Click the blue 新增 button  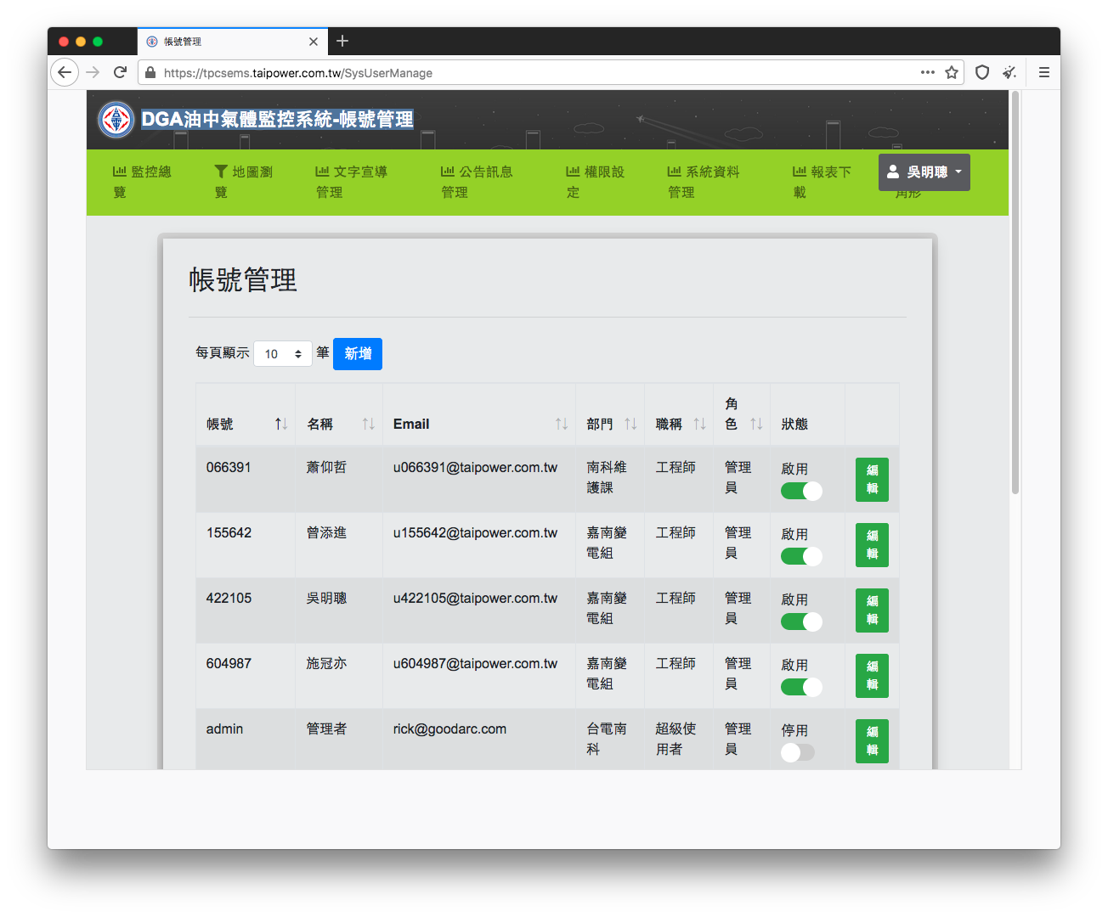(358, 354)
